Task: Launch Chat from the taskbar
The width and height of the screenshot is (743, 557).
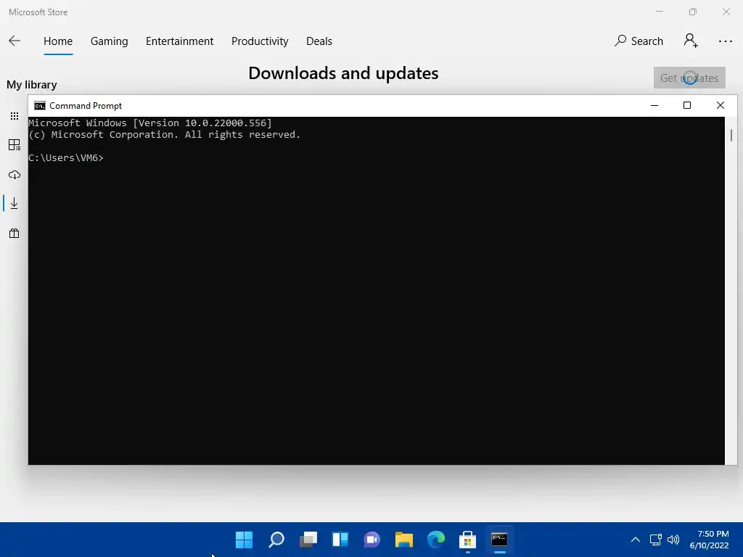Action: [x=372, y=540]
